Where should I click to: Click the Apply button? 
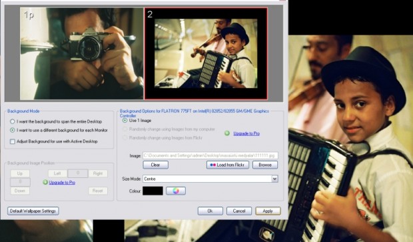[268, 211]
